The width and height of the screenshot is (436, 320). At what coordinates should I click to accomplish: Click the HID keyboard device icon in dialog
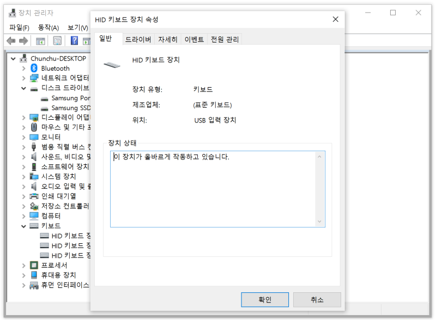112,65
